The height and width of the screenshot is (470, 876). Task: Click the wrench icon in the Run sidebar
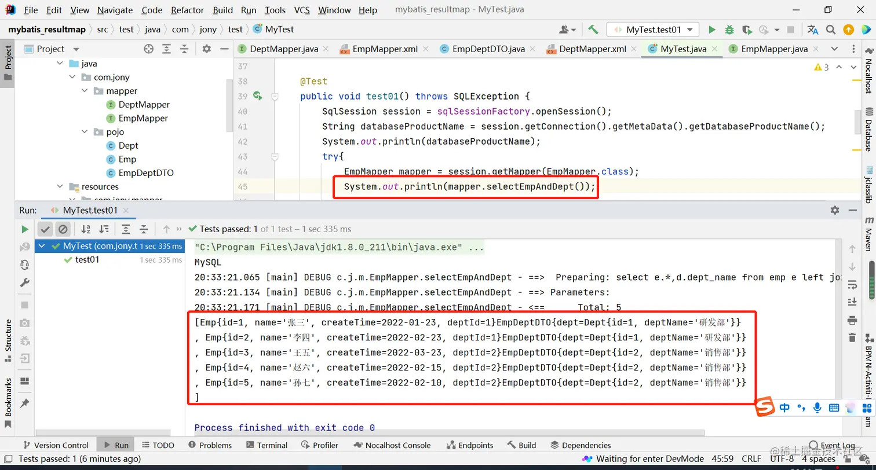tap(24, 282)
